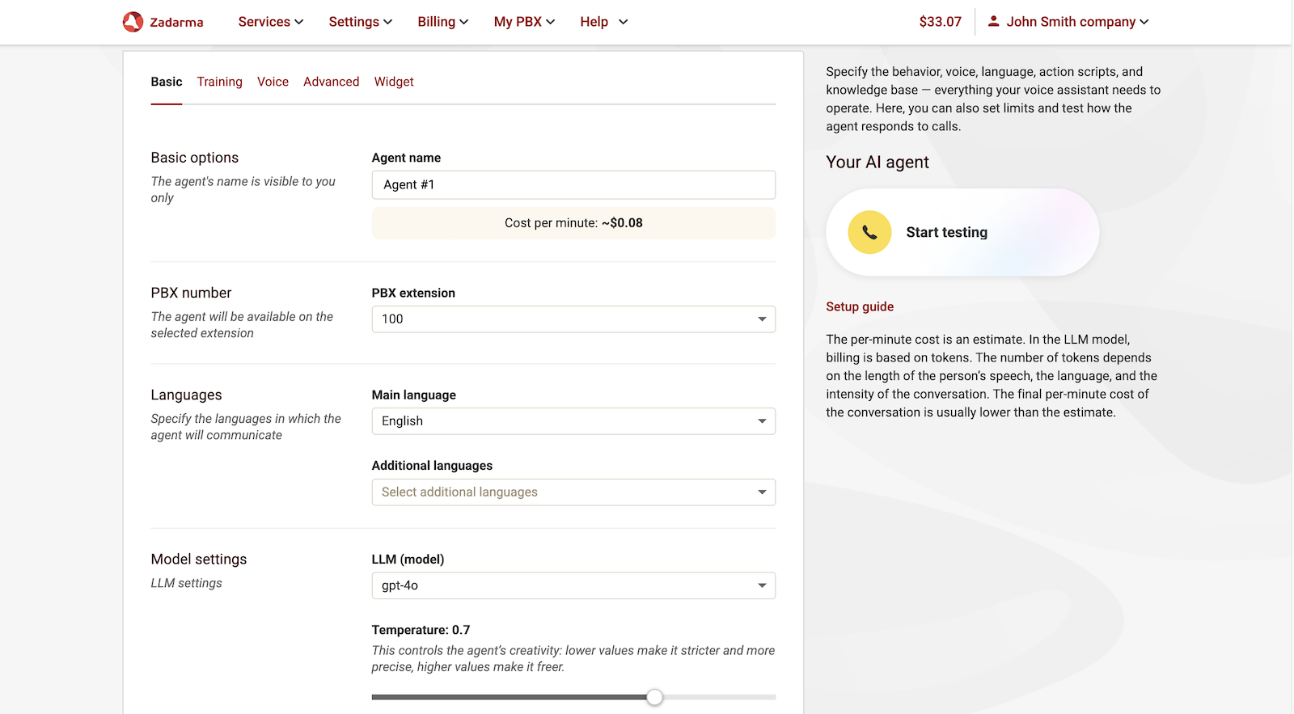Switch to the Widget tab
The image size is (1294, 714).
click(x=394, y=82)
